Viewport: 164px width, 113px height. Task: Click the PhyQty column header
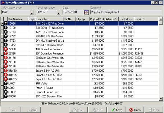[83, 19]
